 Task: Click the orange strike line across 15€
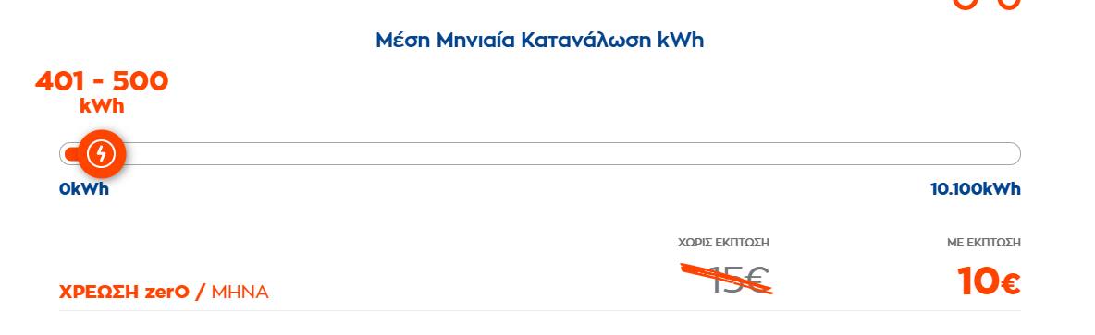point(728,280)
